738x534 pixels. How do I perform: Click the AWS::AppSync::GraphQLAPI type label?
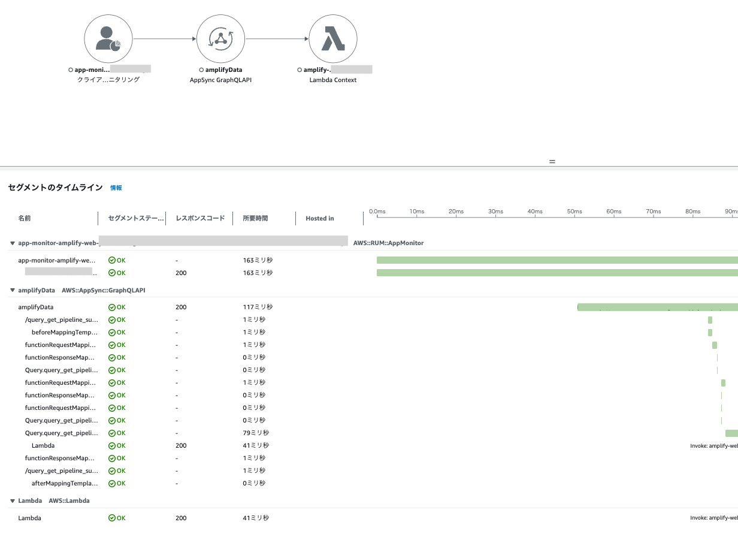tap(104, 290)
